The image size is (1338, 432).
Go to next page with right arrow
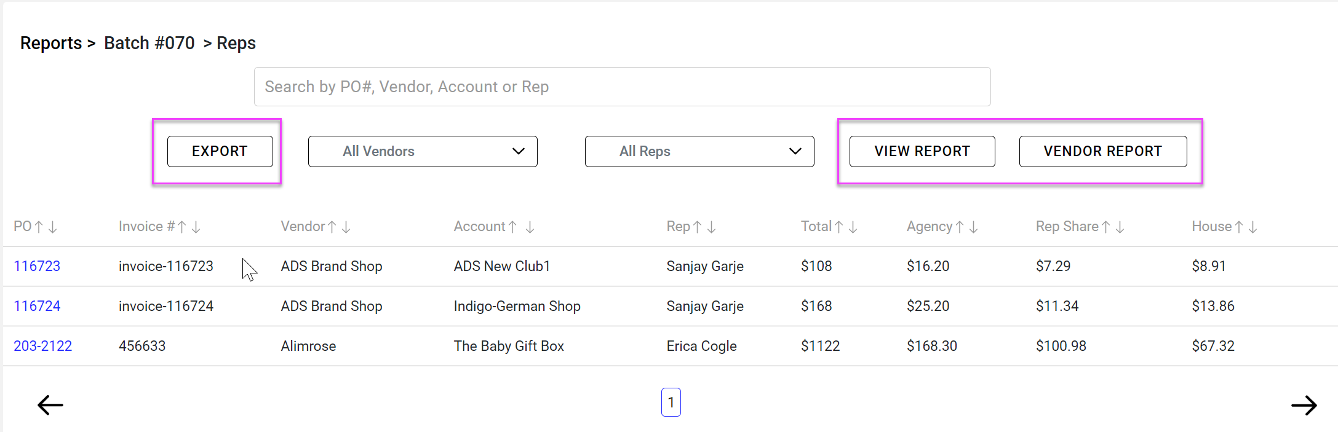(1304, 405)
